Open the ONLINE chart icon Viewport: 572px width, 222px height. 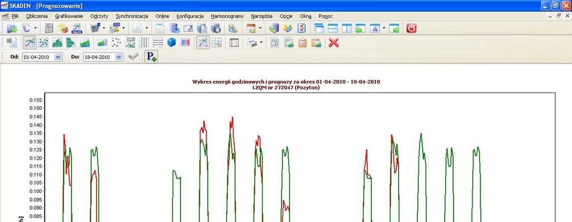pos(77,28)
